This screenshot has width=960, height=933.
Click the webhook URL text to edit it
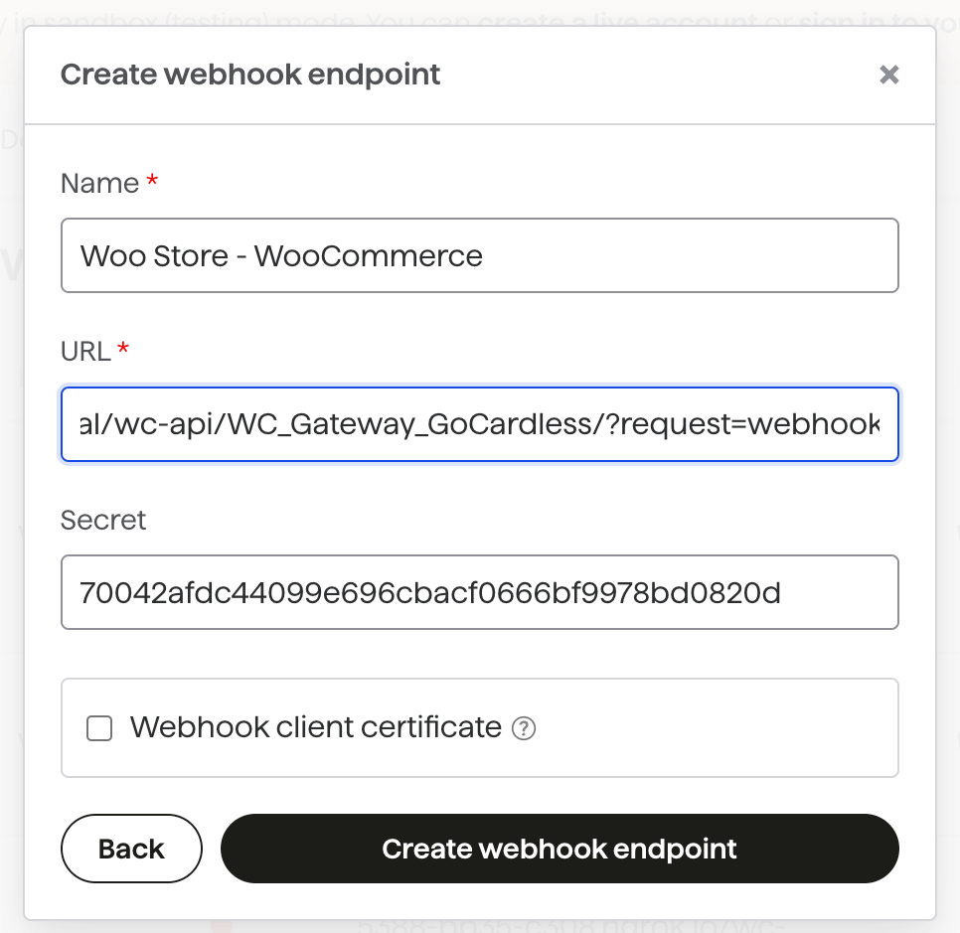point(480,424)
